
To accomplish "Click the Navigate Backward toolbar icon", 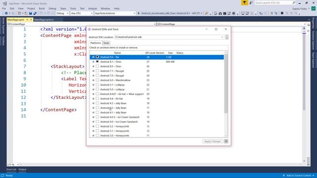I will click(6, 13).
